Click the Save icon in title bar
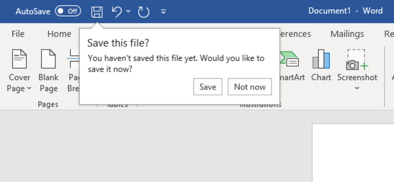This screenshot has height=182, width=394. point(97,12)
